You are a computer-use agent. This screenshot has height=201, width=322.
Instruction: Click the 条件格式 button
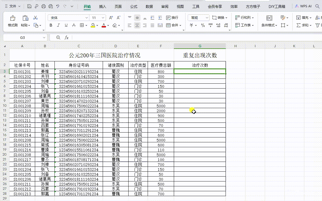[x=269, y=21]
